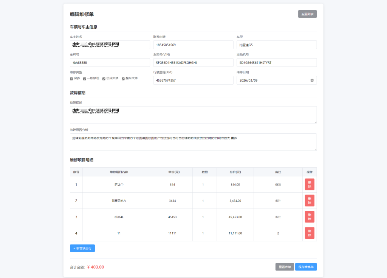This screenshot has width=387, height=278.
Task: Click 返回列表 to return to the list
Action: pos(307,14)
